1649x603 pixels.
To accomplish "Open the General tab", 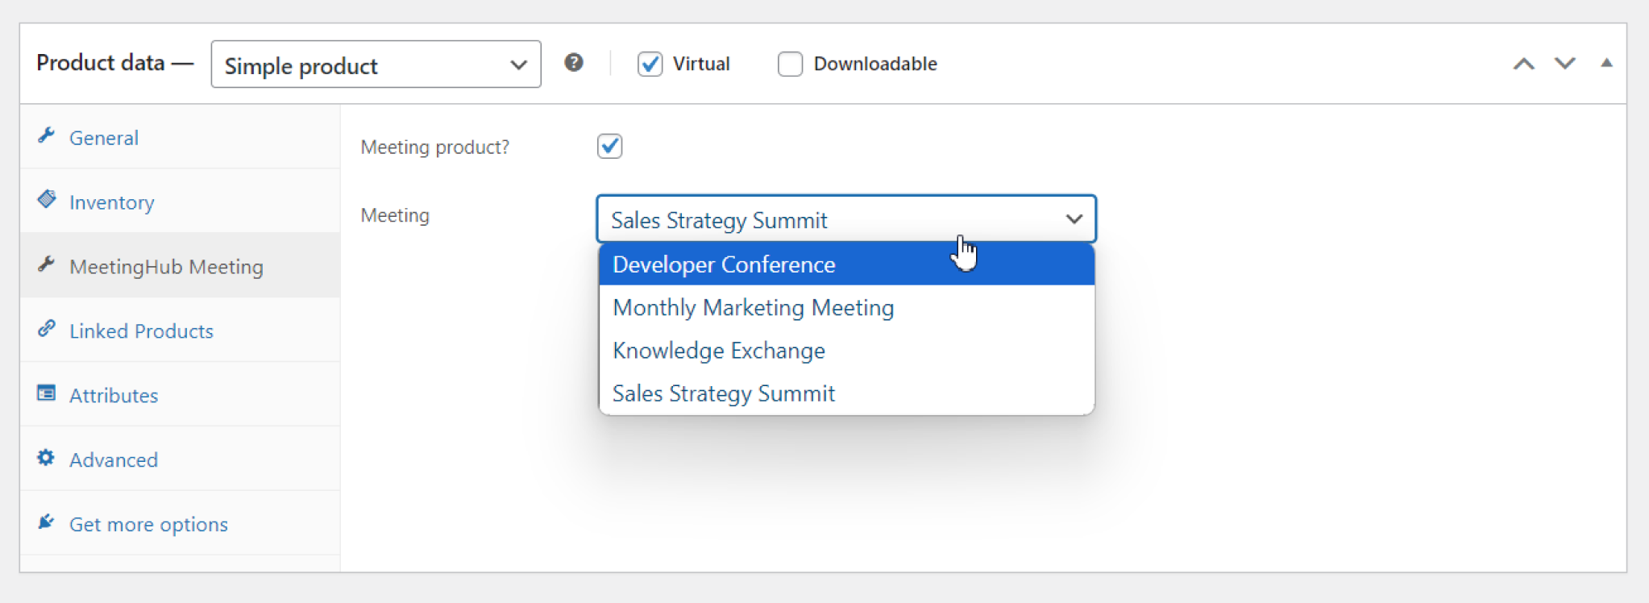I will 180,137.
